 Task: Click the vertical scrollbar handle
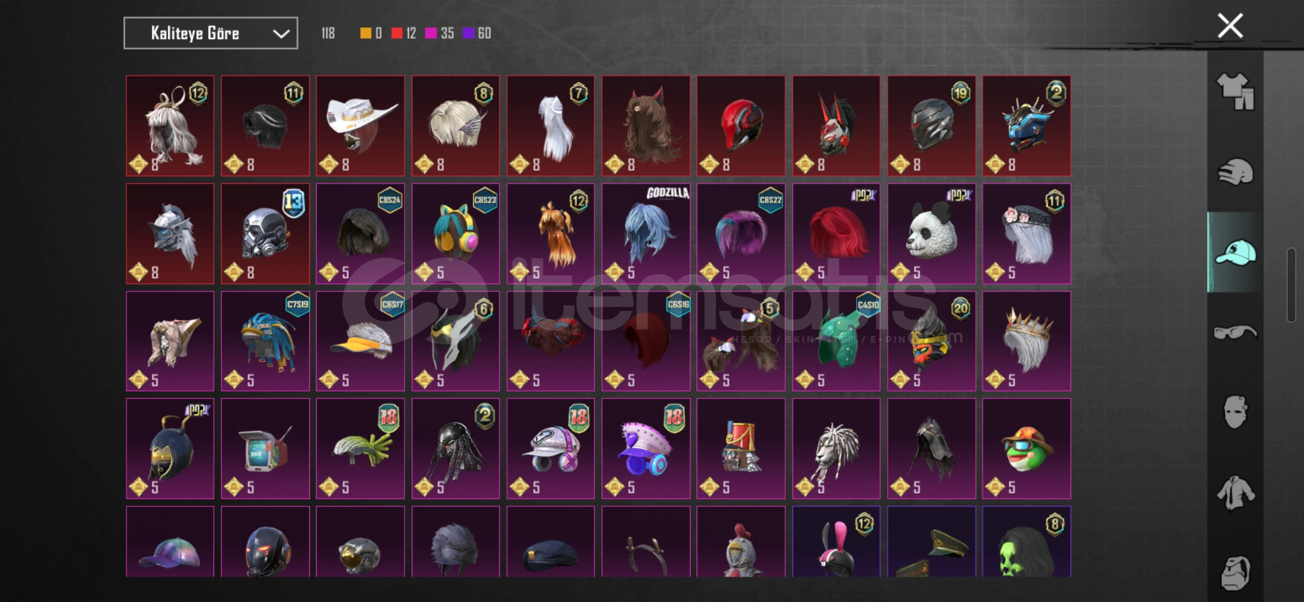coord(1291,285)
